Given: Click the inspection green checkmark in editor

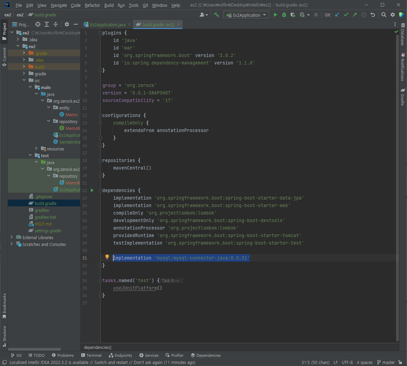Looking at the screenshot, I should point(396,32).
